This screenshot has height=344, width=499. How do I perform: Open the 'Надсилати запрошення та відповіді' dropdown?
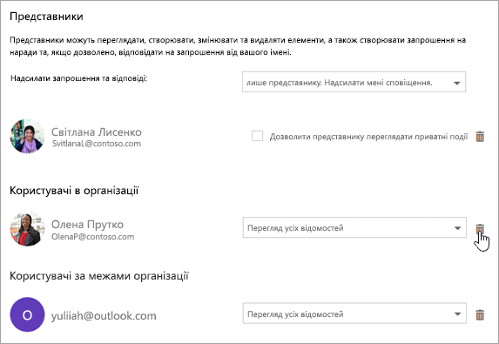pyautogui.click(x=354, y=82)
